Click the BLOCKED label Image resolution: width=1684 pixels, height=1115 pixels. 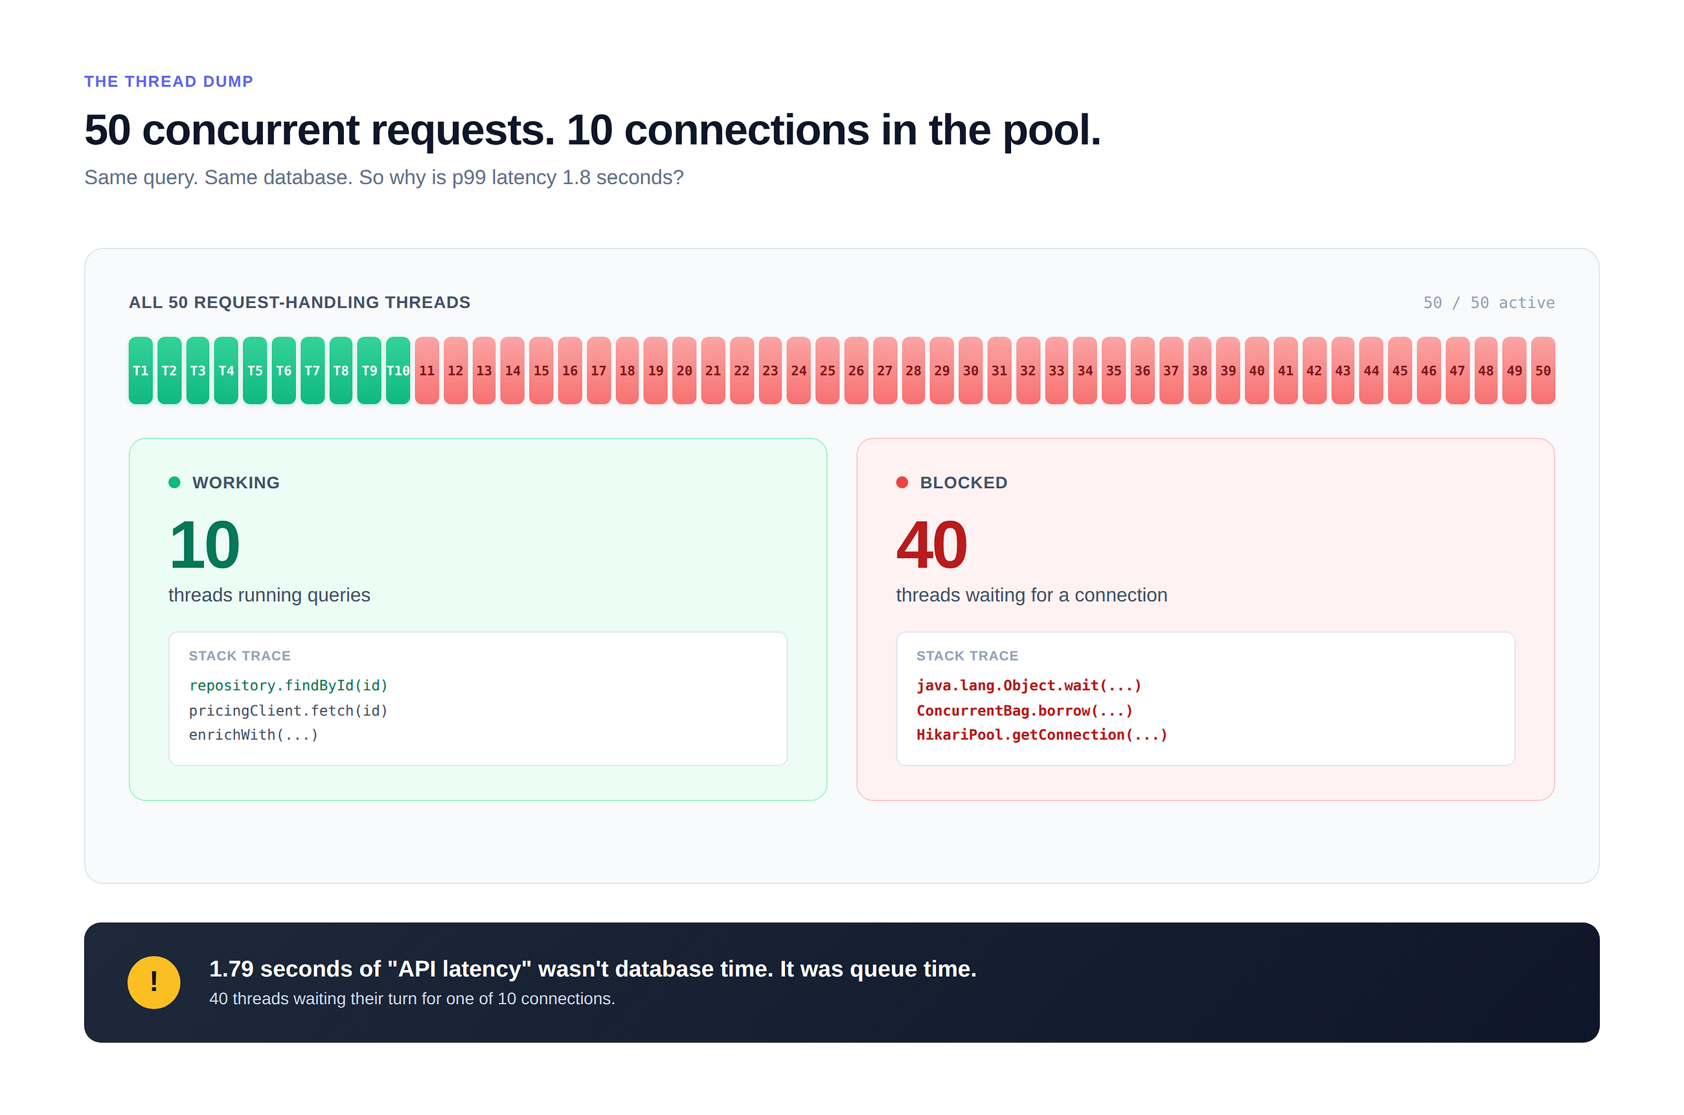click(964, 482)
